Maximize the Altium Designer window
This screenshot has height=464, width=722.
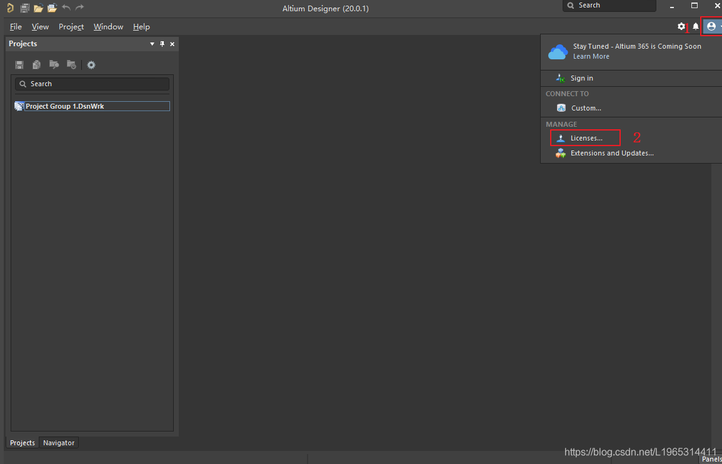click(x=694, y=6)
